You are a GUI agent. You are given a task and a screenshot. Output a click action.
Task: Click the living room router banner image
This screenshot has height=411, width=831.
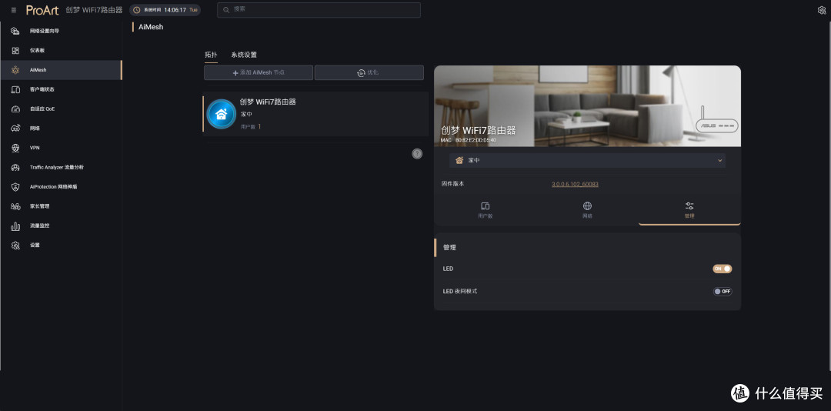(x=587, y=106)
